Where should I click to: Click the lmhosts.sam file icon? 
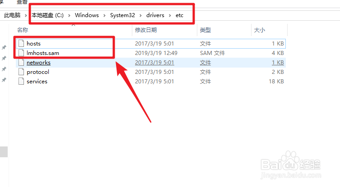click(20, 53)
